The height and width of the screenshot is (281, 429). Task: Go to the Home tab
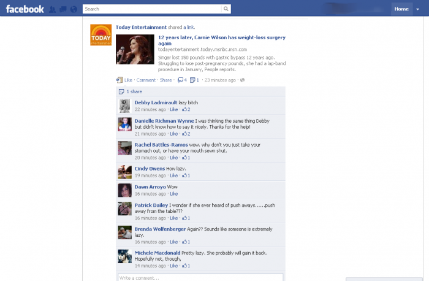coord(401,9)
